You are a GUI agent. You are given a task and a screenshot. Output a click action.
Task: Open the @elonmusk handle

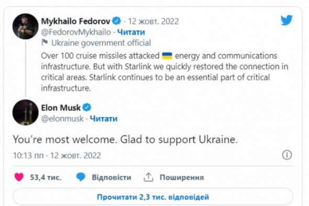tap(62, 119)
